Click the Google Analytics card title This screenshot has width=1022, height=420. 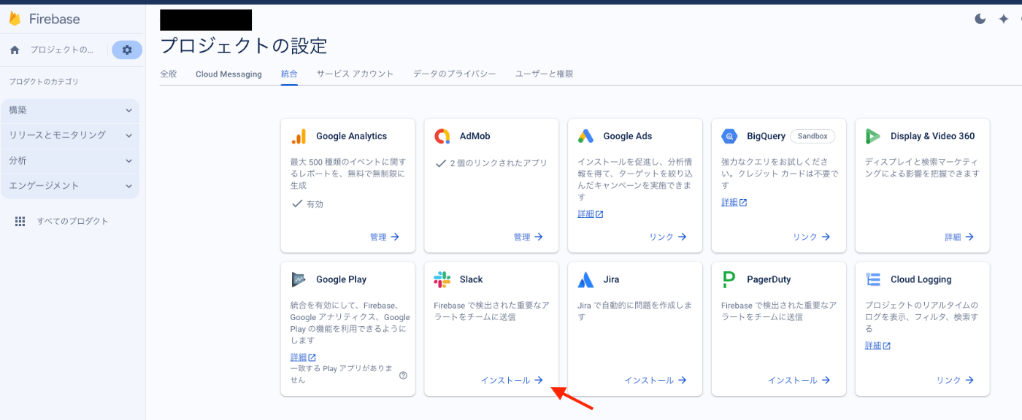352,136
